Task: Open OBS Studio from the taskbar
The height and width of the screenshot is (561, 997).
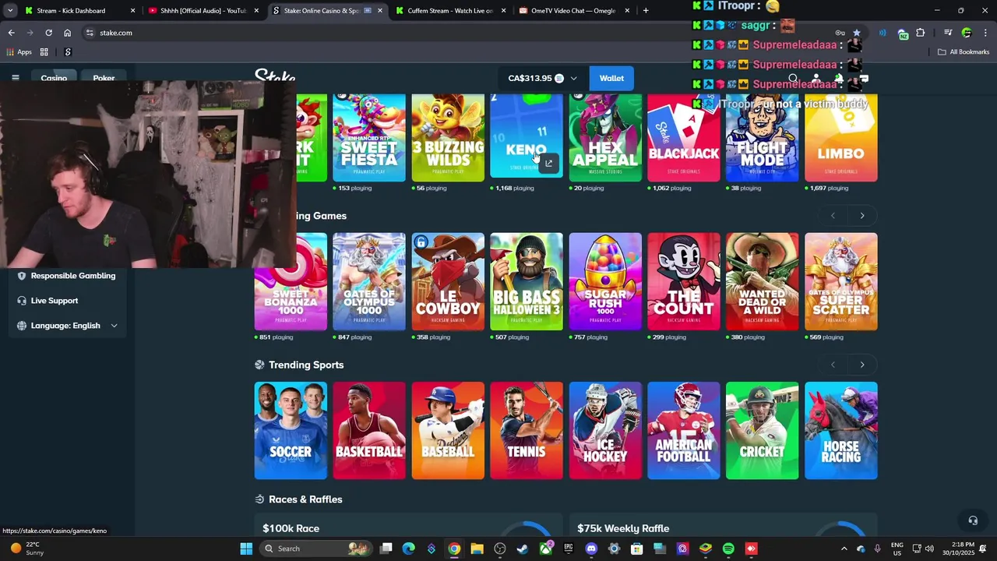Action: click(500, 549)
